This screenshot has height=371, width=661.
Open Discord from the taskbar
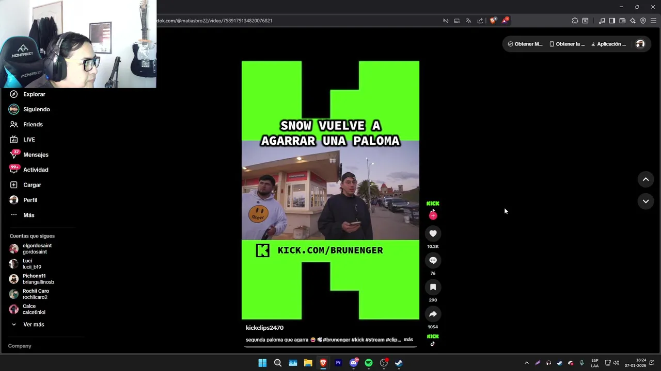[x=354, y=363]
